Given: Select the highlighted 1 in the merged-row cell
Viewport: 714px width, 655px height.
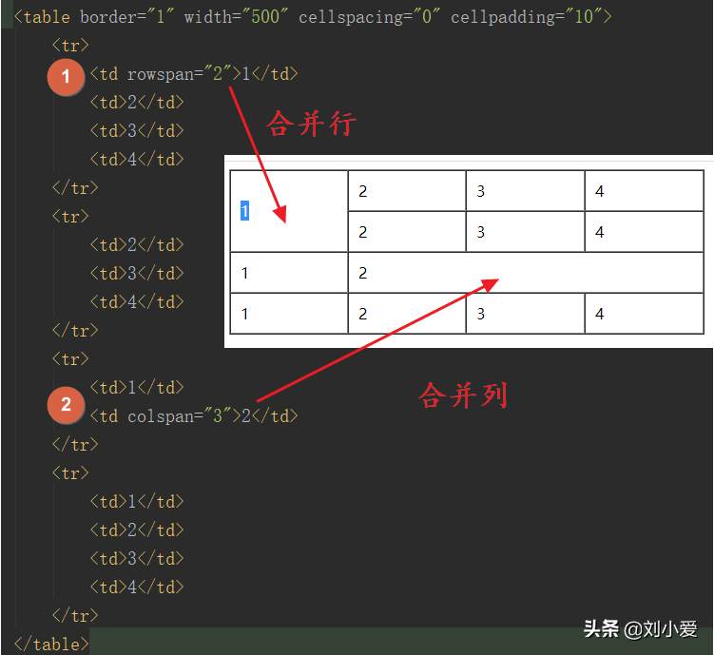Looking at the screenshot, I should 244,211.
